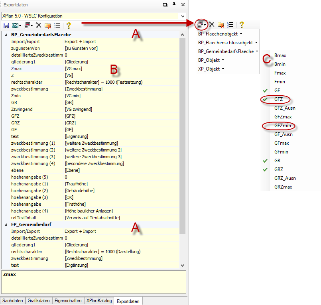Uncheck the GRZ attribute in the list

coord(279,169)
